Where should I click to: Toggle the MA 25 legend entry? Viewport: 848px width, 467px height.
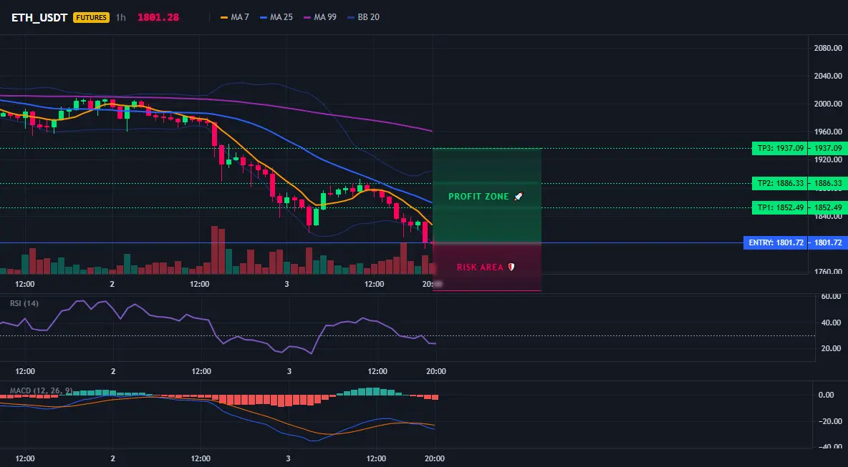(x=276, y=17)
